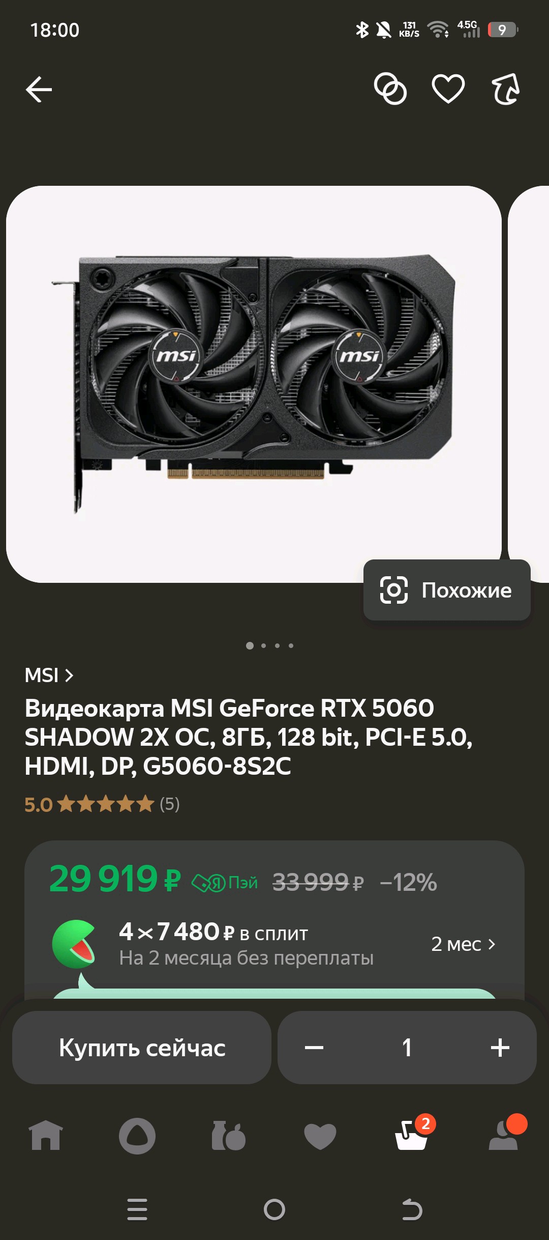
Task: Open the cart with 2 items
Action: [x=413, y=1134]
